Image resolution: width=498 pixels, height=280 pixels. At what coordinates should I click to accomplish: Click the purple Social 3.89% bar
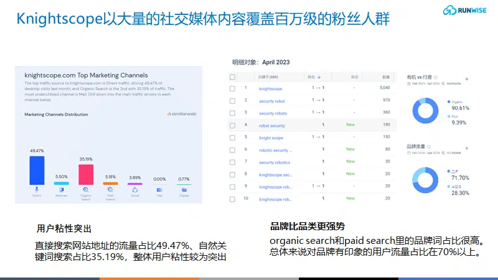(x=135, y=184)
